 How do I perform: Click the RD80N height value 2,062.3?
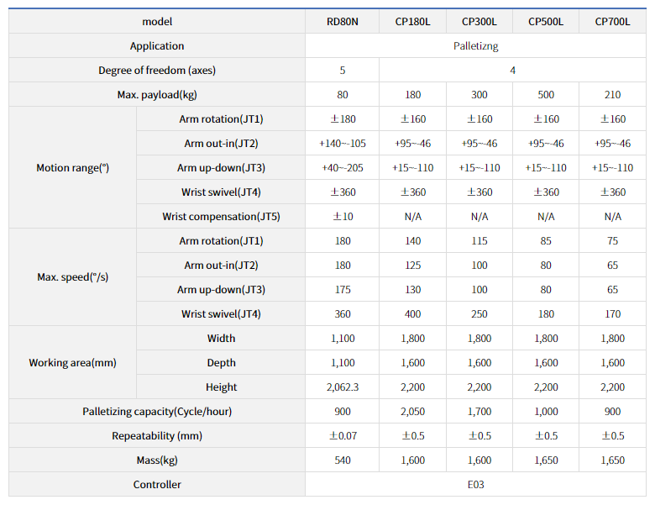click(x=342, y=387)
